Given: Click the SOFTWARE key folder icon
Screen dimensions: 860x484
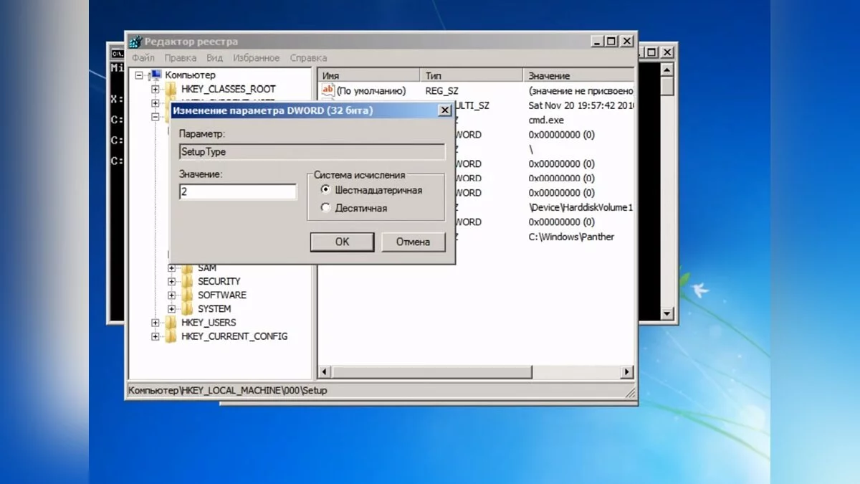Looking at the screenshot, I should pos(187,295).
